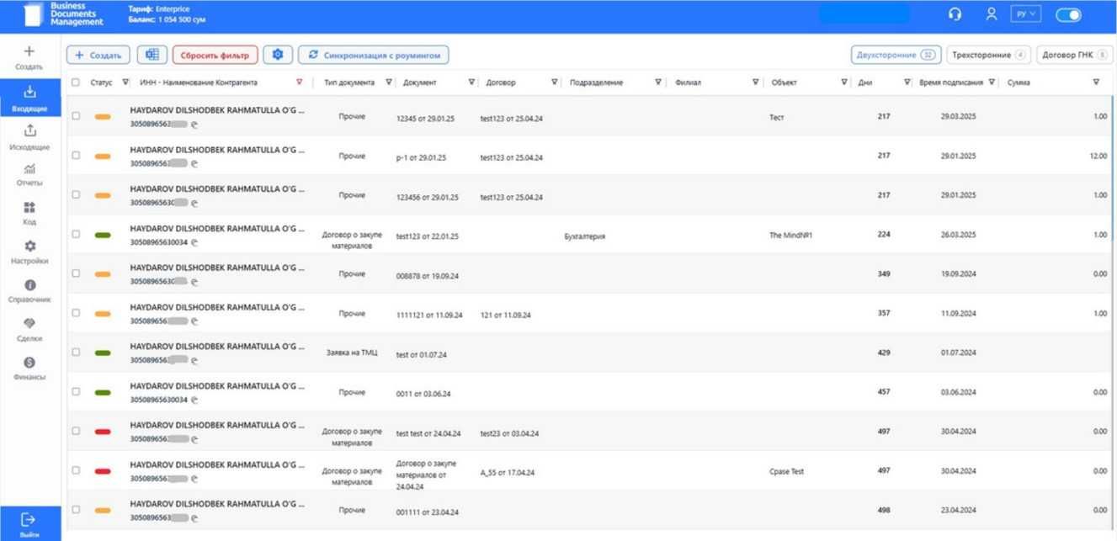Open the Отчеты reports section

(x=29, y=175)
